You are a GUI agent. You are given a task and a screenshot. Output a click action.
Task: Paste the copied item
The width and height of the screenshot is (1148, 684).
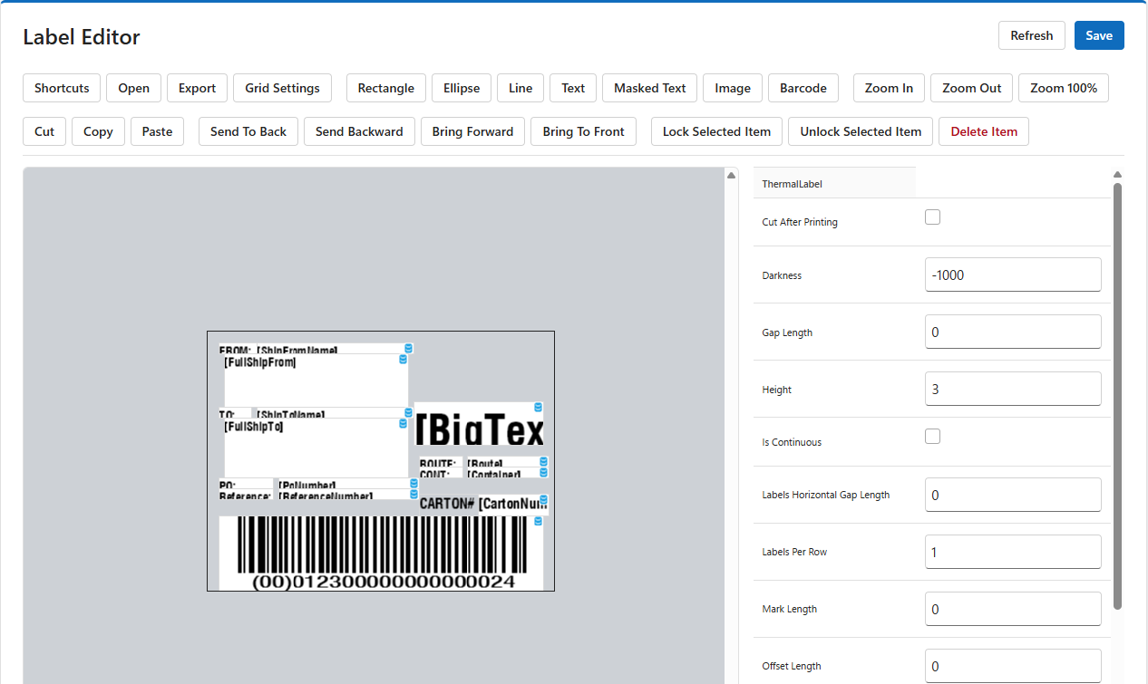[x=157, y=131]
